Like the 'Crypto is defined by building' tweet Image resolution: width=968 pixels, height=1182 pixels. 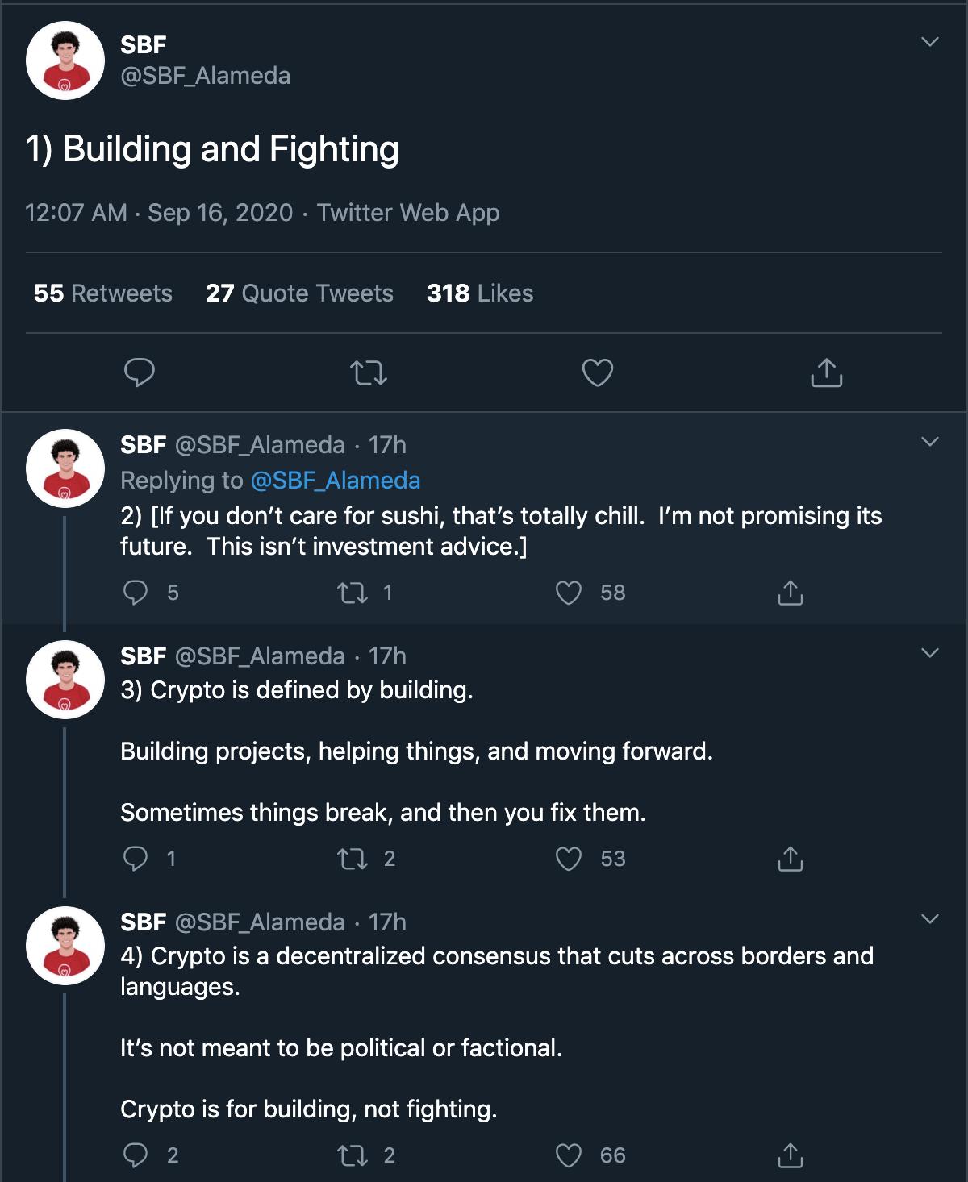569,859
